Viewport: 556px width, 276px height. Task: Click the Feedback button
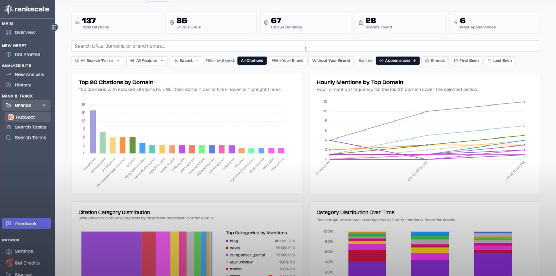click(26, 224)
